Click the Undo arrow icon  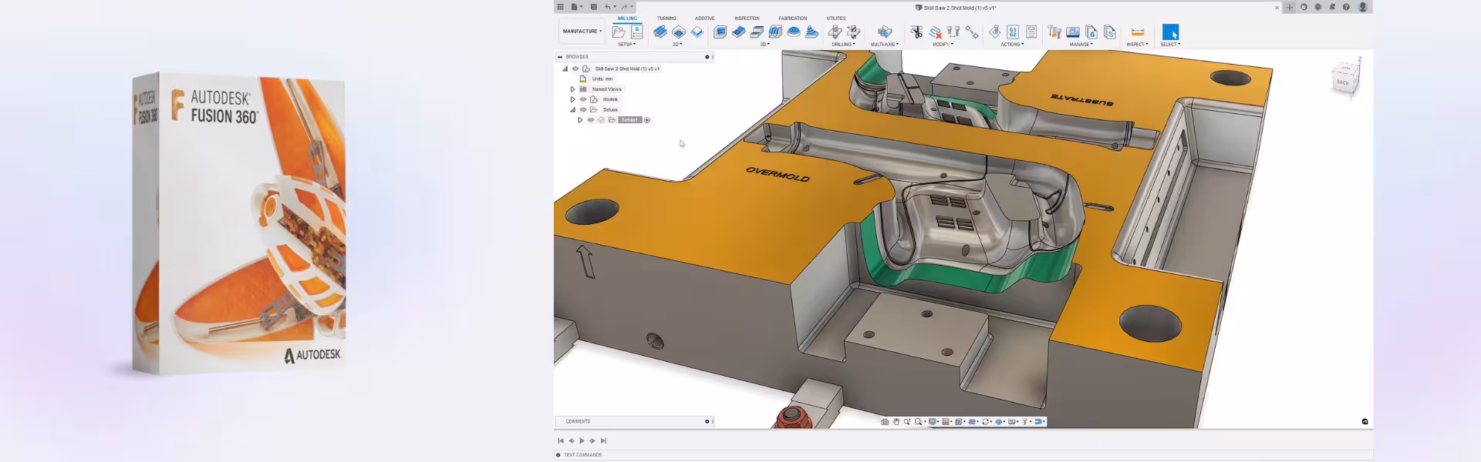[608, 7]
